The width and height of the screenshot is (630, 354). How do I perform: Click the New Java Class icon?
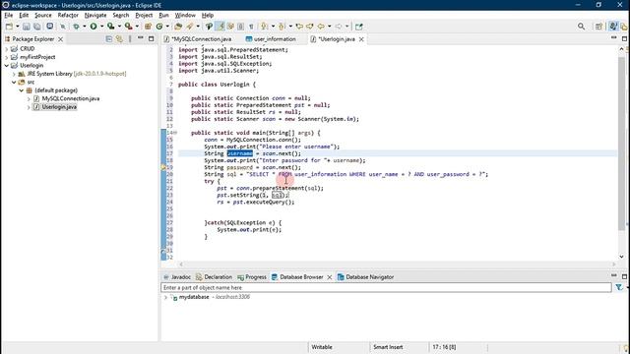[x=159, y=27]
